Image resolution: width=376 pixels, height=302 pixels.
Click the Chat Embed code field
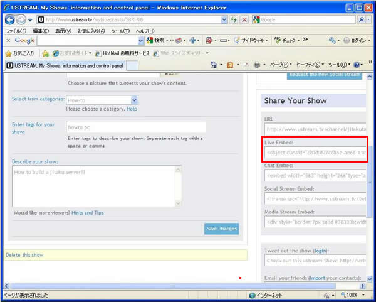[x=315, y=175]
